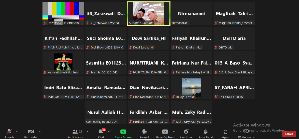Expand the arrow next to Participants
The height and width of the screenshot is (139, 299).
coord(88,131)
